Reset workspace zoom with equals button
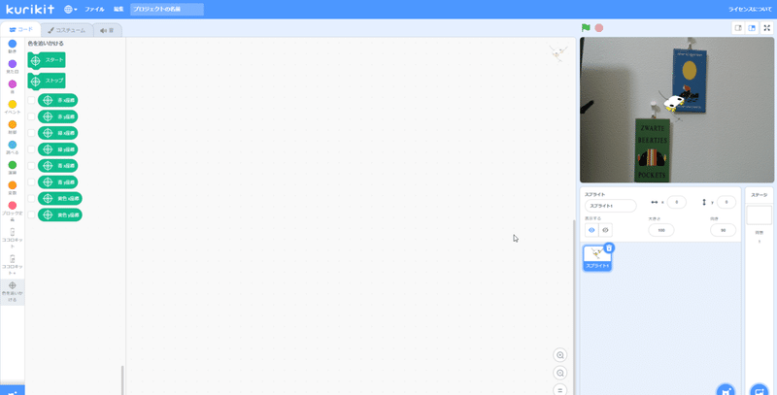 pos(560,390)
